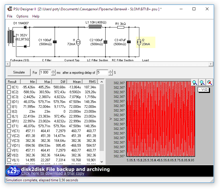Click the red-crossed reset zoom magnifier
The image size is (220, 189).
(209, 82)
